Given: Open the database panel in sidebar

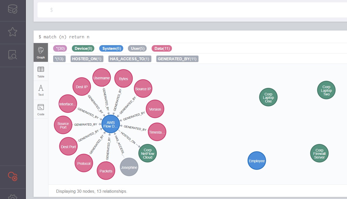Looking at the screenshot, I should click(x=13, y=9).
